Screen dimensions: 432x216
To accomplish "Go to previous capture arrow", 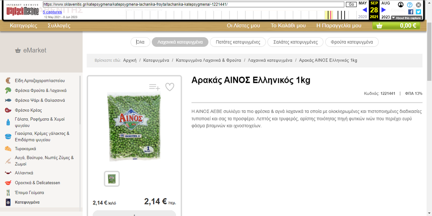I will pos(364,10).
